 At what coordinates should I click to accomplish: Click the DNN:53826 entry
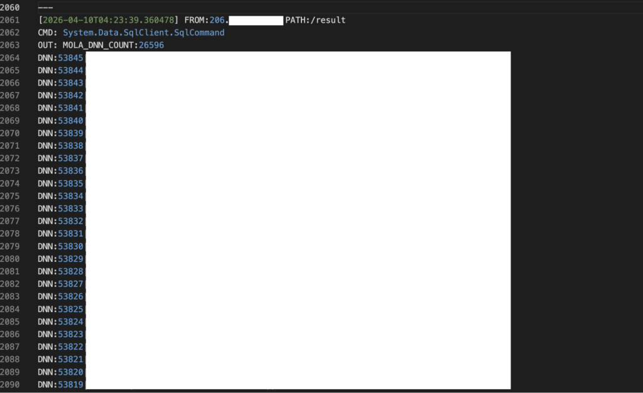pos(60,296)
